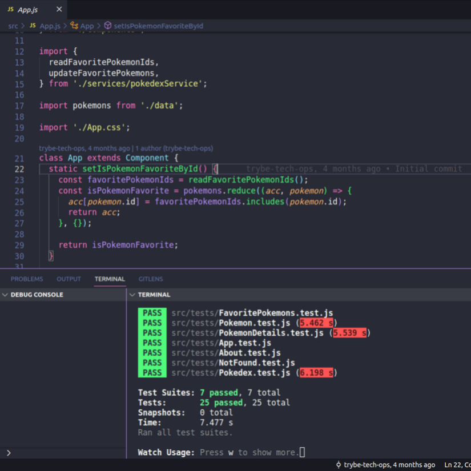The width and height of the screenshot is (471, 471).
Task: Click PokemonDetails.test.js in the terminal output
Action: [271, 333]
